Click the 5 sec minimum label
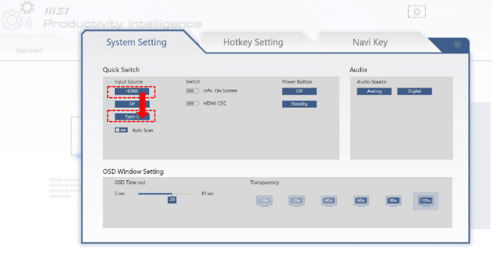 (x=120, y=193)
